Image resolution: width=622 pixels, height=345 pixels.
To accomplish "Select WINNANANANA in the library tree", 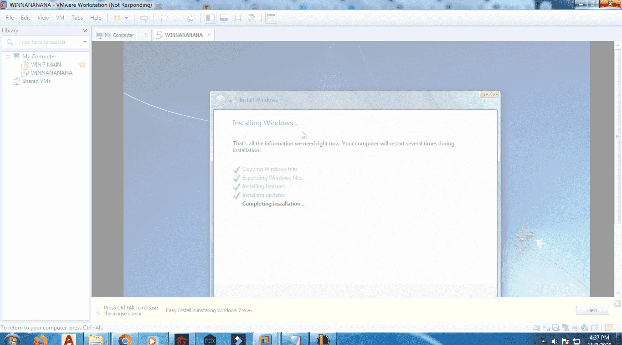I will [x=51, y=73].
